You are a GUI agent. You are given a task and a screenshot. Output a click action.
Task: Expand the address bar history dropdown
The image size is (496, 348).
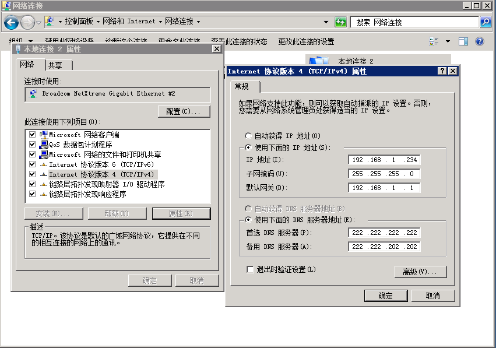tap(326, 22)
